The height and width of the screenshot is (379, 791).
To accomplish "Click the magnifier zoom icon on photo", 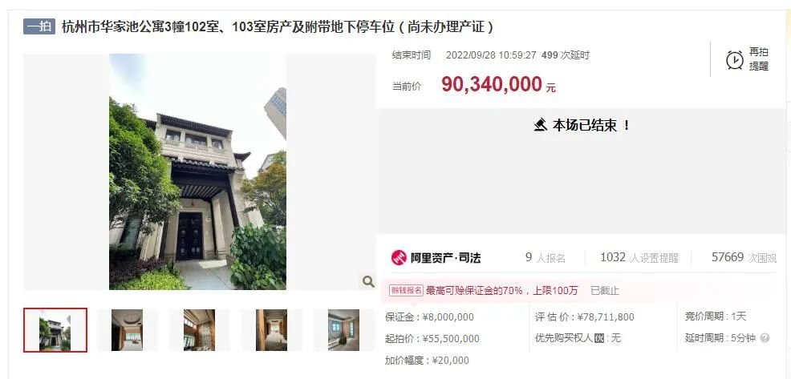I will pyautogui.click(x=368, y=281).
